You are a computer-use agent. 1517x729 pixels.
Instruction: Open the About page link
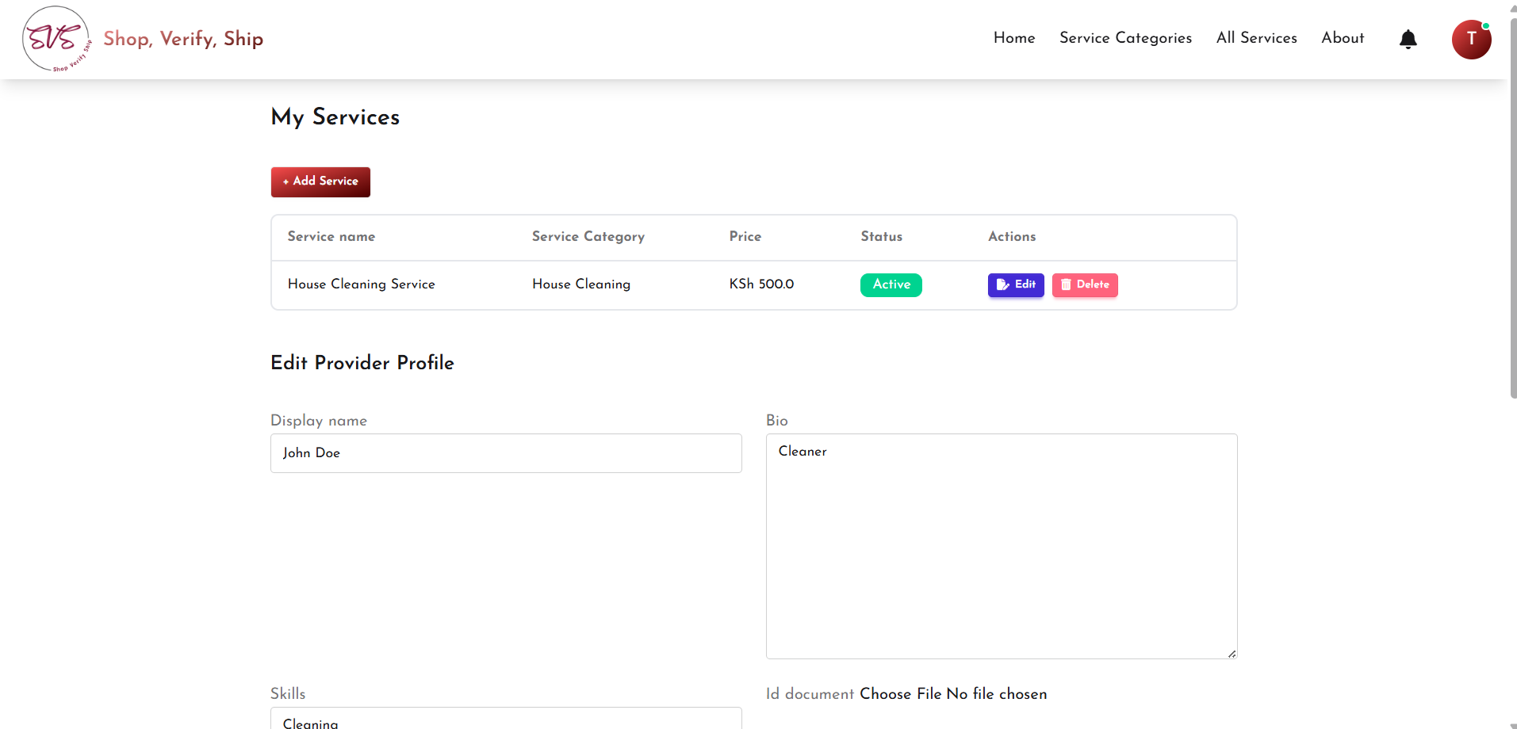[x=1343, y=38]
